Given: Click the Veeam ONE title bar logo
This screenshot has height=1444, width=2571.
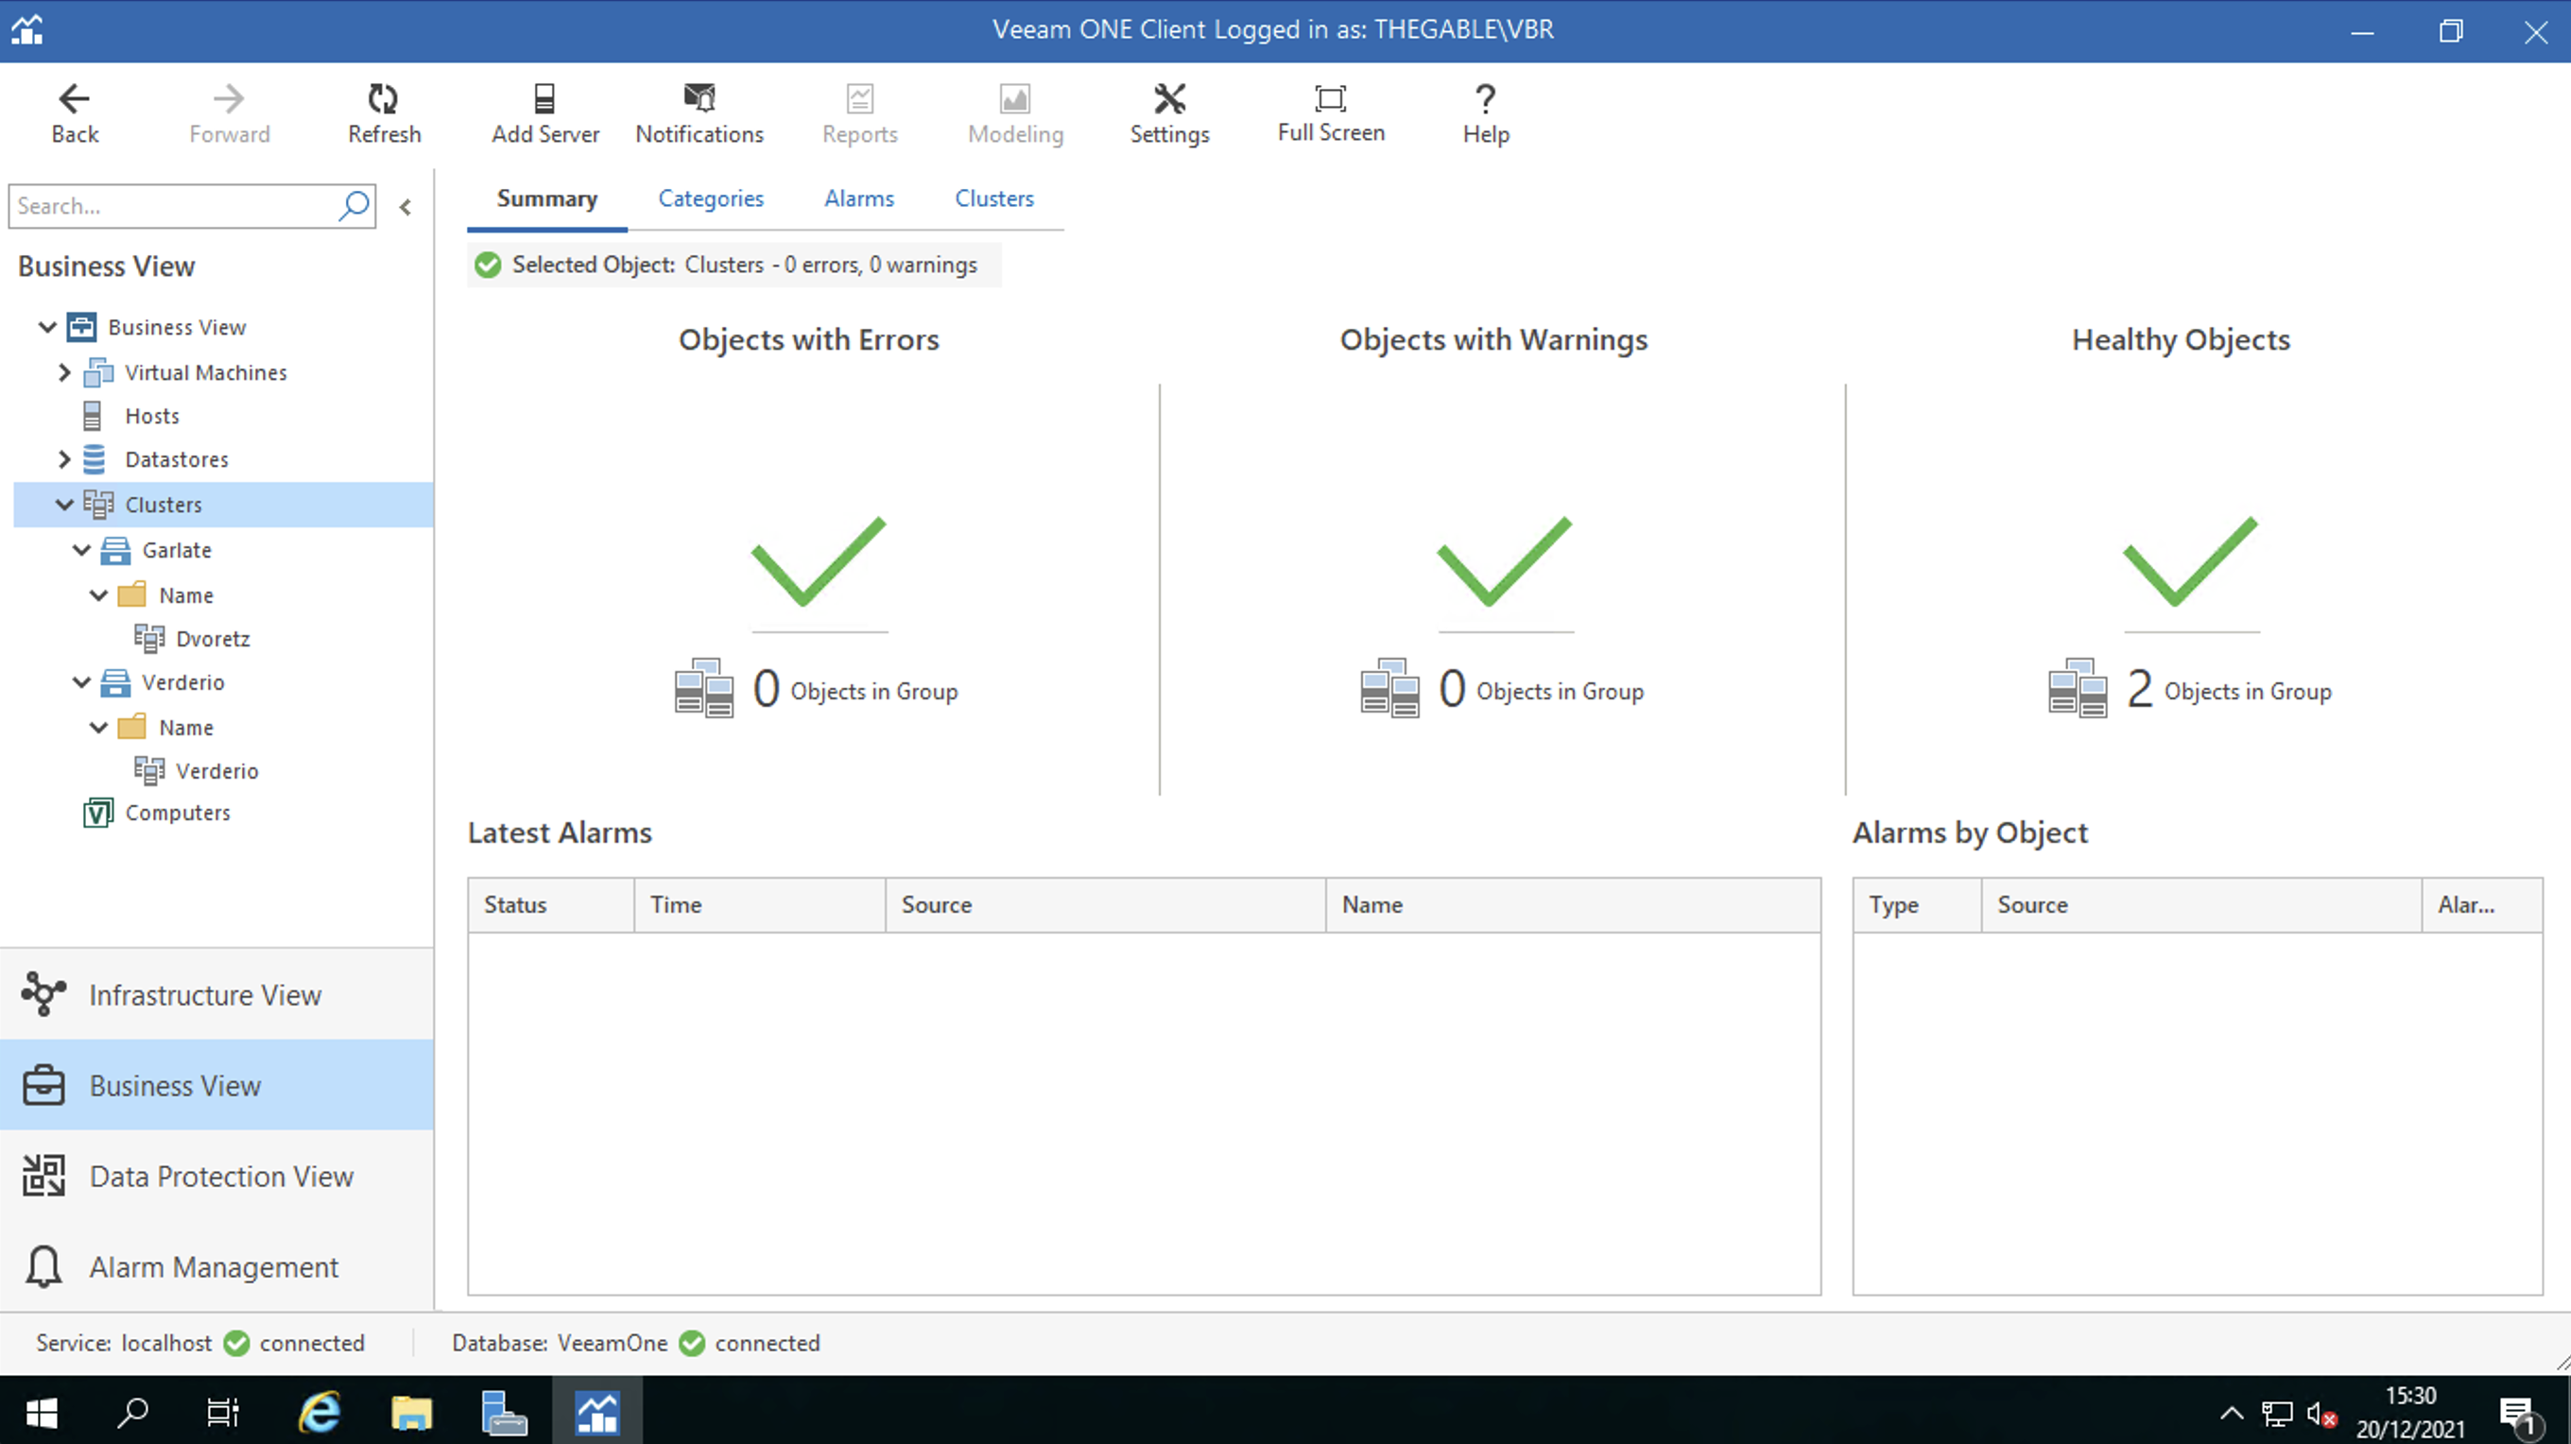Looking at the screenshot, I should pyautogui.click(x=28, y=30).
